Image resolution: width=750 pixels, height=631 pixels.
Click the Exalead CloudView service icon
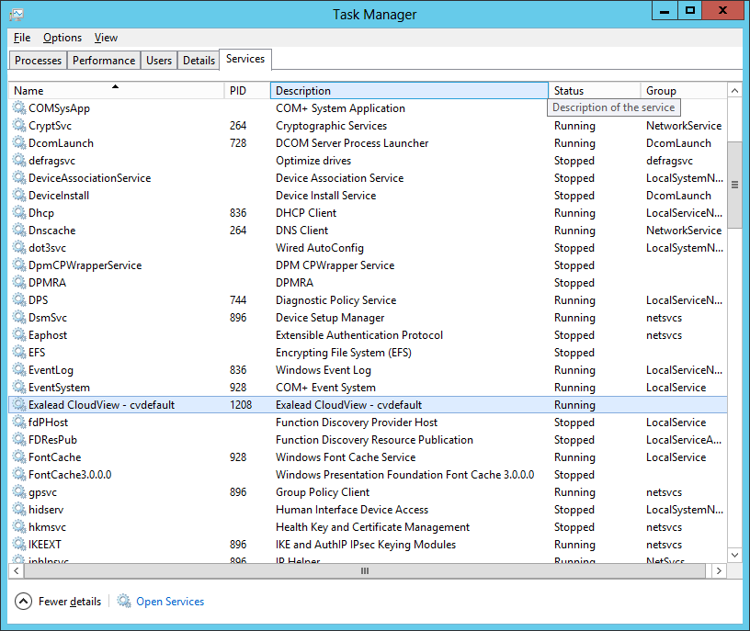coord(19,405)
